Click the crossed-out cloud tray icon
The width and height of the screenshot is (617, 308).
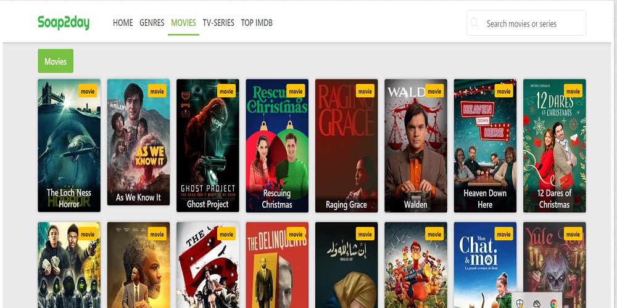[537, 303]
